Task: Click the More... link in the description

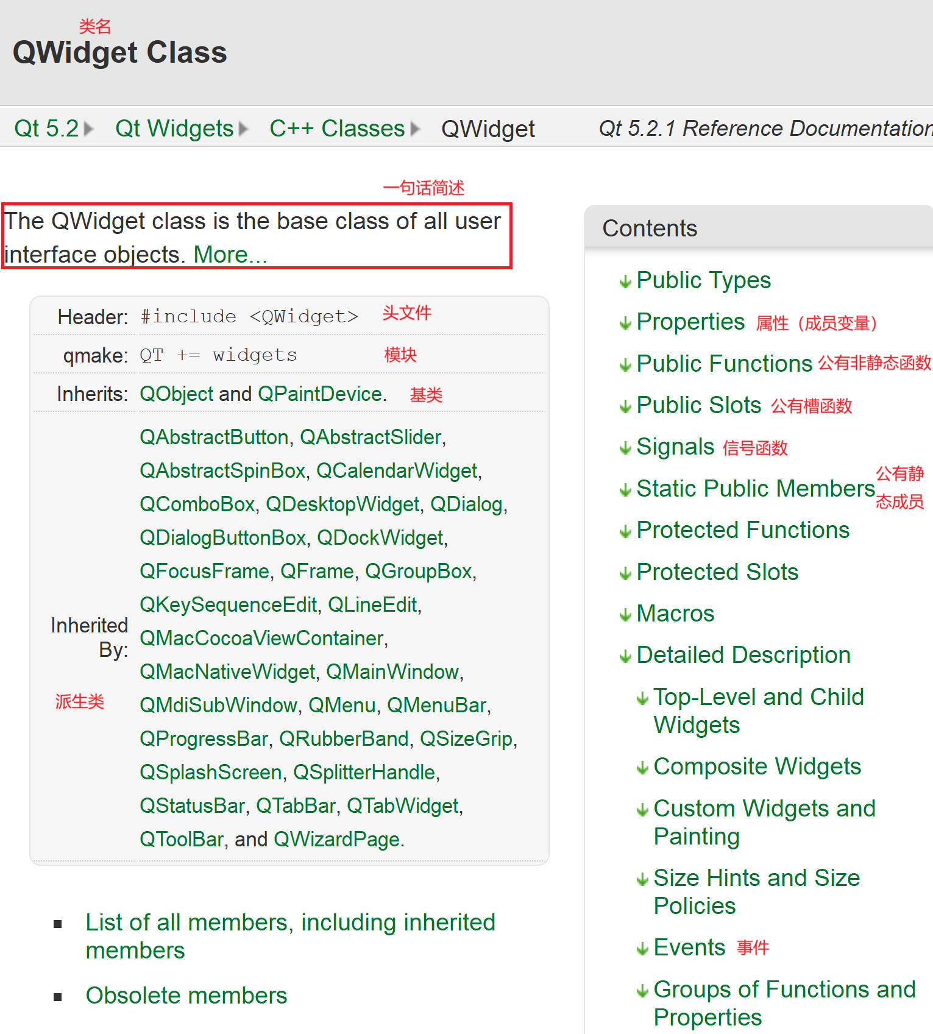Action: [230, 255]
